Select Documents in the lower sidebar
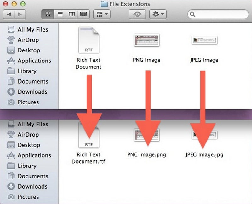This screenshot has height=204, width=252. 28,176
